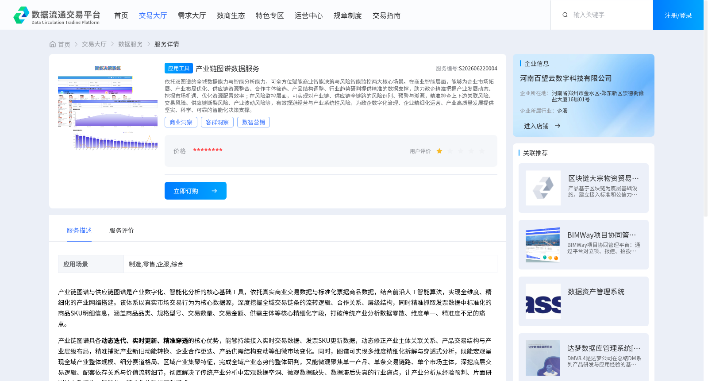Switch to the 服务描述 tab
This screenshot has height=381, width=708.
tap(79, 231)
